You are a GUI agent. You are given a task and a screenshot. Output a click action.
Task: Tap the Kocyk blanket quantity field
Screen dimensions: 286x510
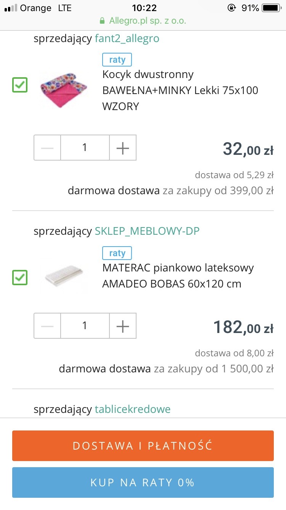pos(85,148)
